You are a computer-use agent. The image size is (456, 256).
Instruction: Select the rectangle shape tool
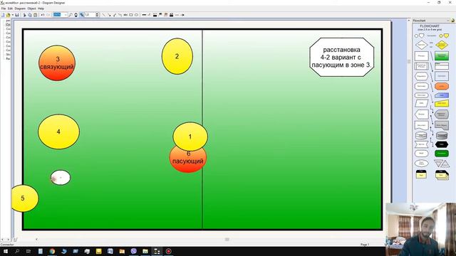131,15
